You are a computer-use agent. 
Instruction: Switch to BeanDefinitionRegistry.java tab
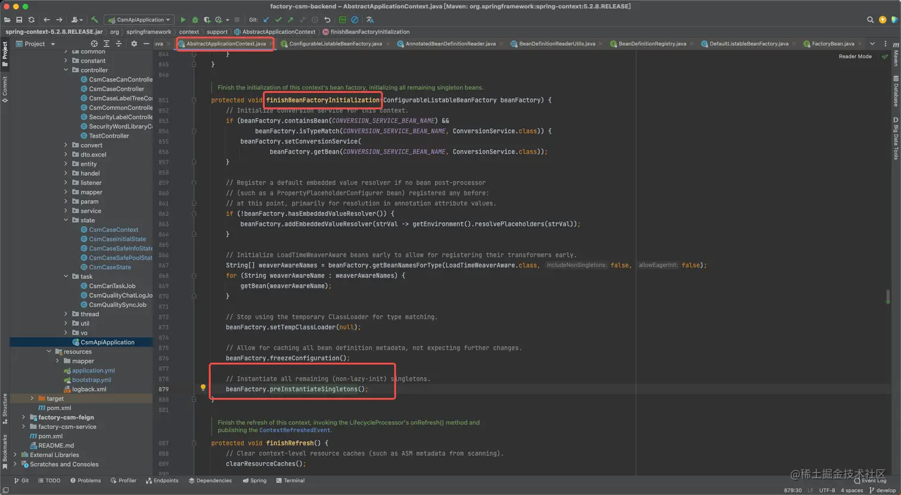652,43
